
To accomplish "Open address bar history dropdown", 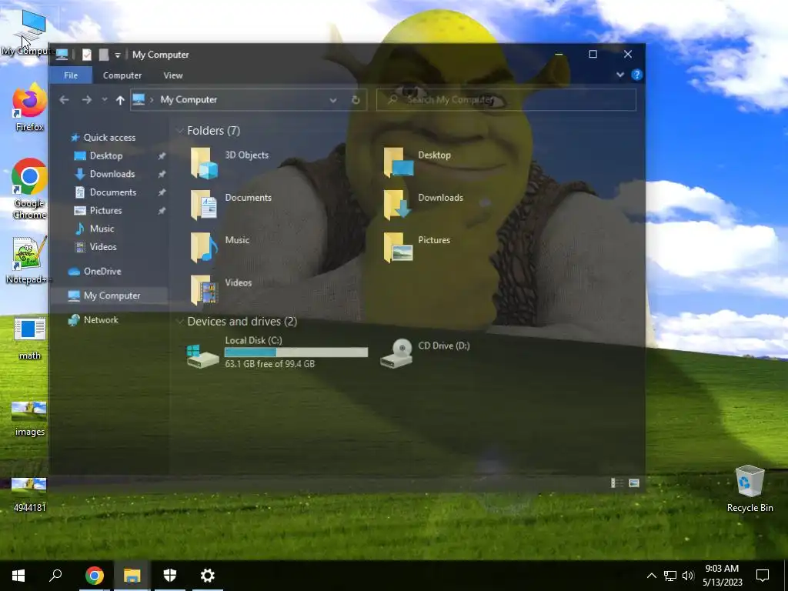I will [332, 100].
